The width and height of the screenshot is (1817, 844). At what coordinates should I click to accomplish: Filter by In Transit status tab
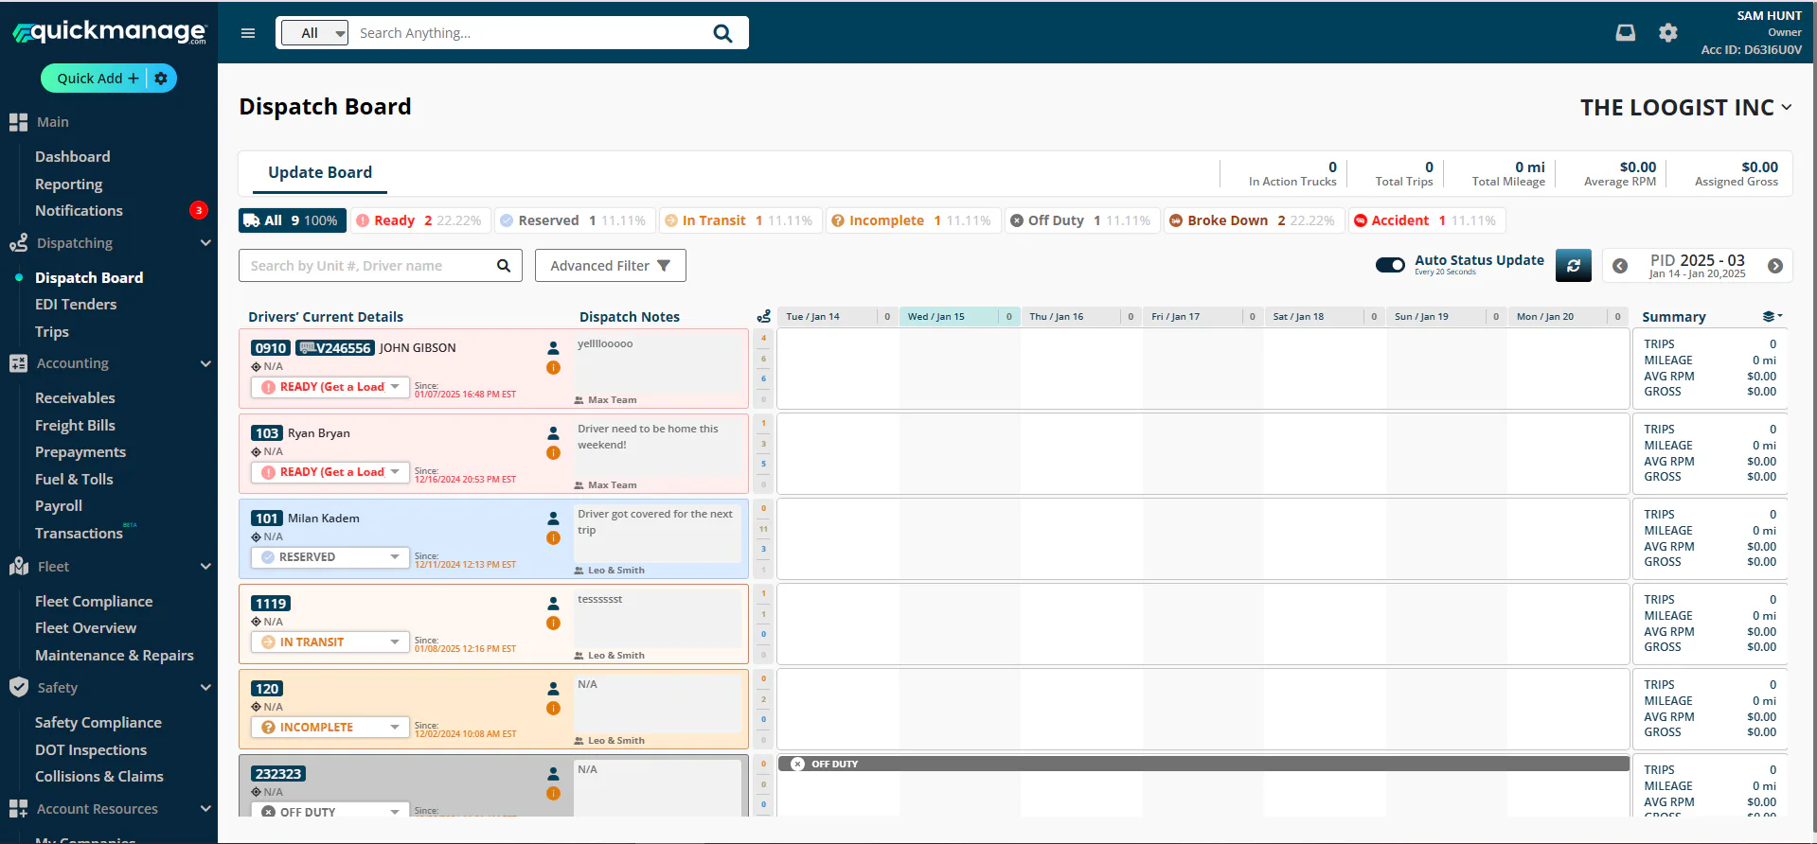(x=741, y=220)
